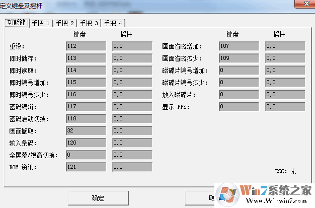Select the 即时储存 keyboard field showing 113
Image resolution: width=315 pixels, height=208 pixels.
pos(86,58)
